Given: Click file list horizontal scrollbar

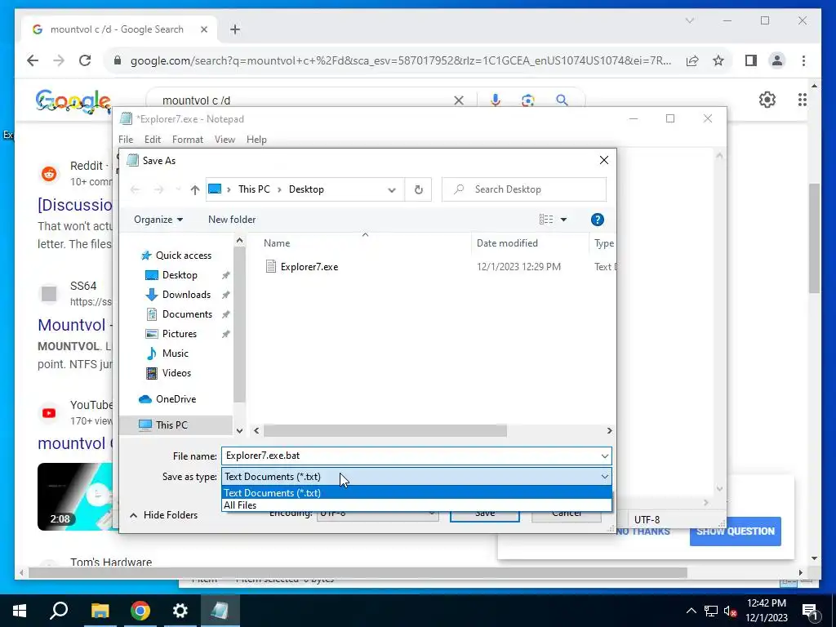Looking at the screenshot, I should tap(385, 431).
